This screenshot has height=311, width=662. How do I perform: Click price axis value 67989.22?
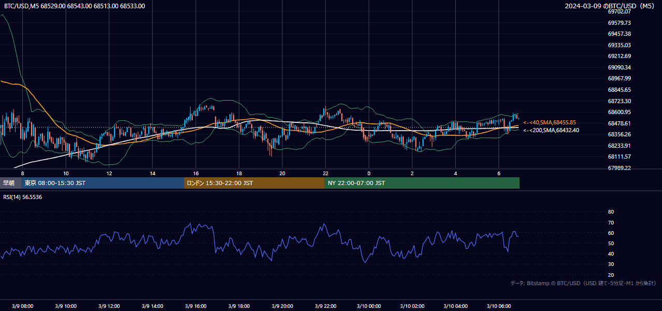[619, 168]
